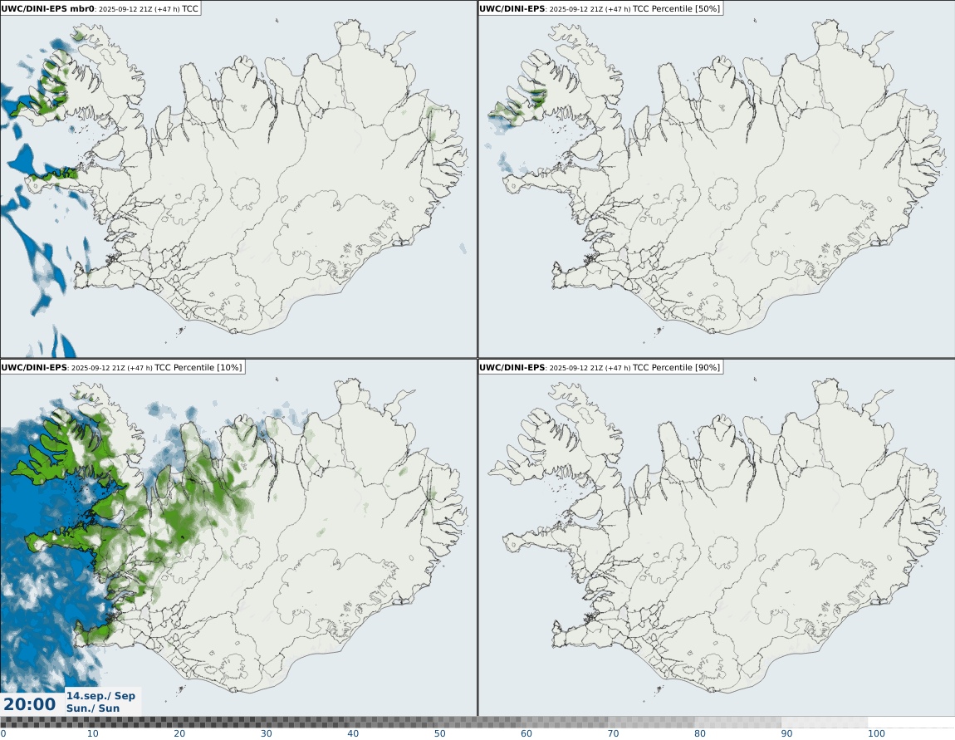Pick the white 90–100 colorbar segment

(825, 723)
